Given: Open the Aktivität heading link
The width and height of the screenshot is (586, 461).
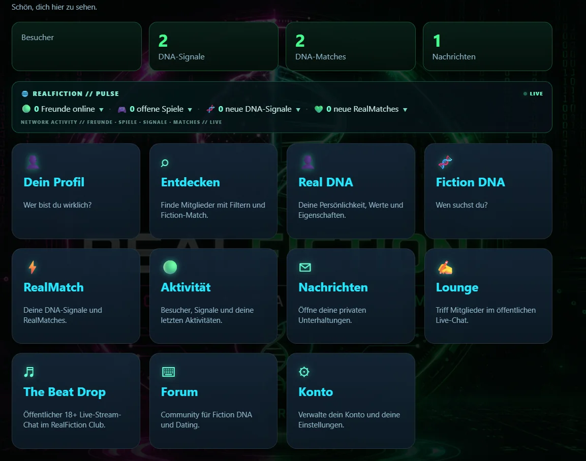Looking at the screenshot, I should [186, 287].
